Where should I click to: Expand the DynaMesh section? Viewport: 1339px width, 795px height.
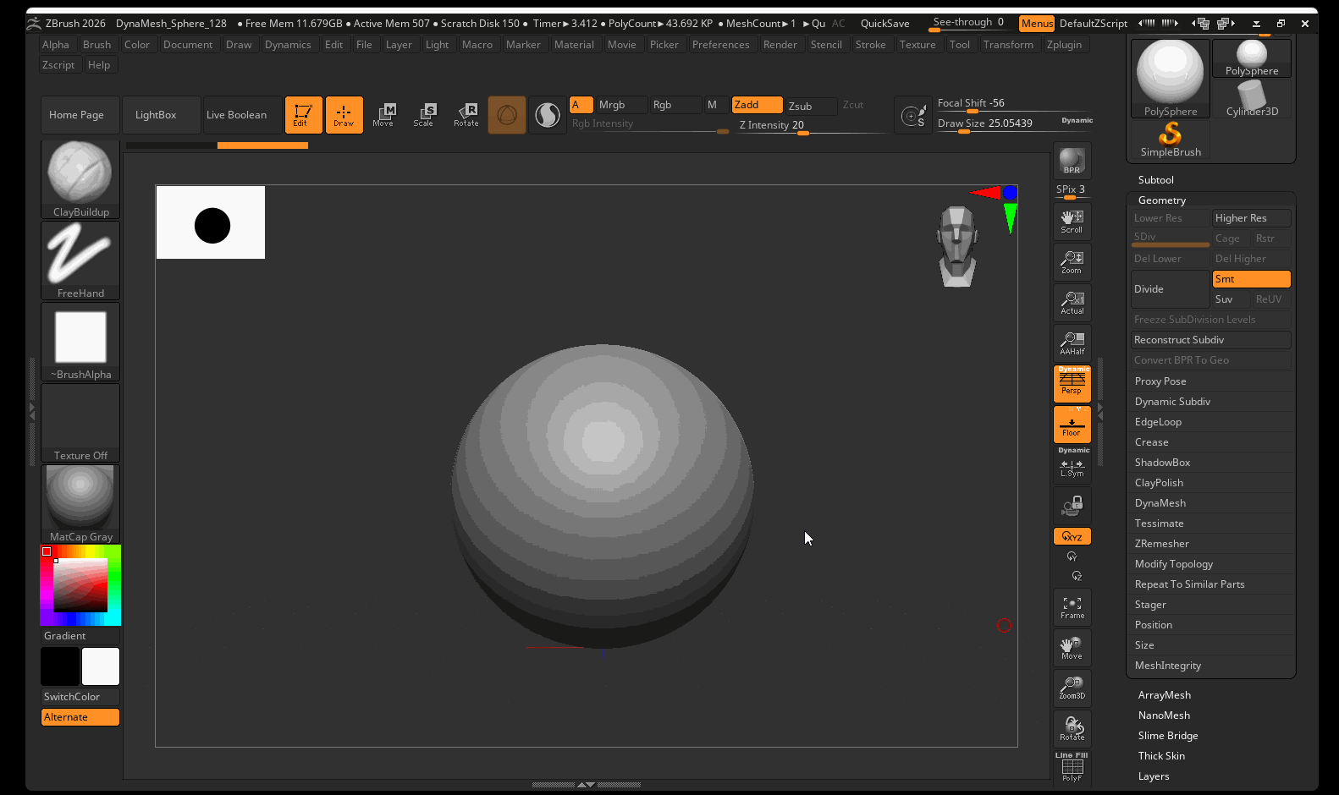(x=1160, y=503)
